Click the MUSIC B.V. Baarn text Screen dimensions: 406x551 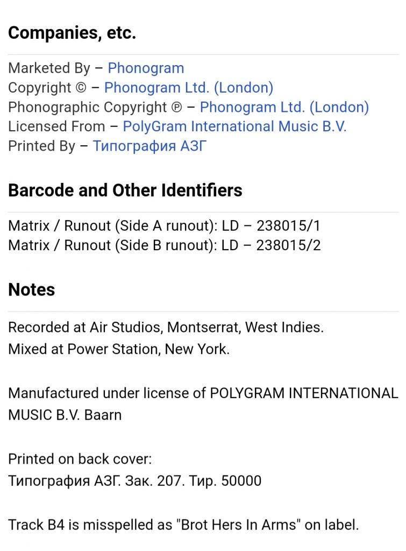pos(65,415)
